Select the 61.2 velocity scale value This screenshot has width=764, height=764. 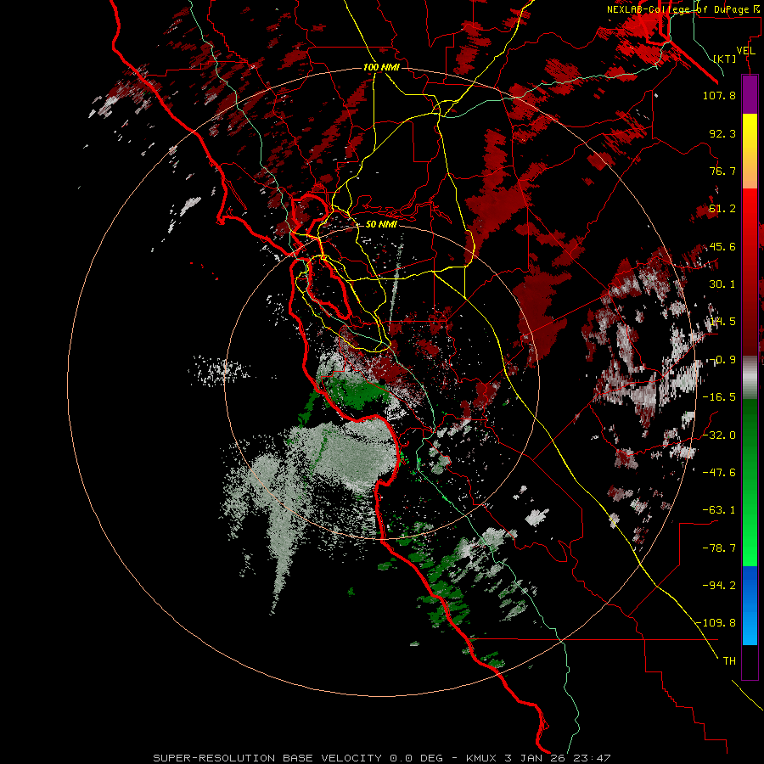pyautogui.click(x=722, y=209)
